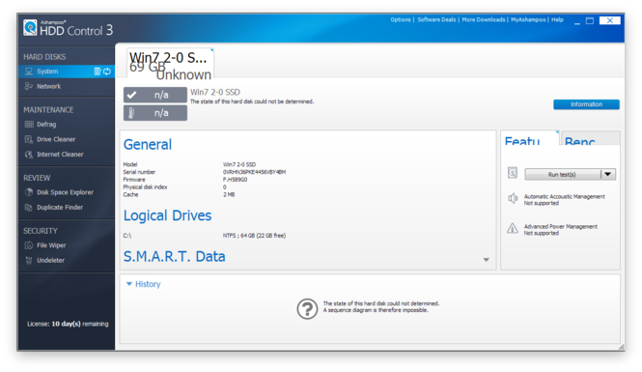Click the HDD Control 3 logo icon
Screen dimensions: 642x372
click(30, 27)
